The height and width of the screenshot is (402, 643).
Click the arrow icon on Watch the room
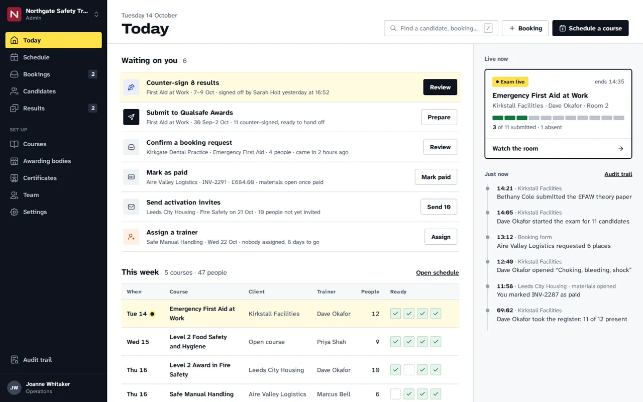(x=620, y=149)
